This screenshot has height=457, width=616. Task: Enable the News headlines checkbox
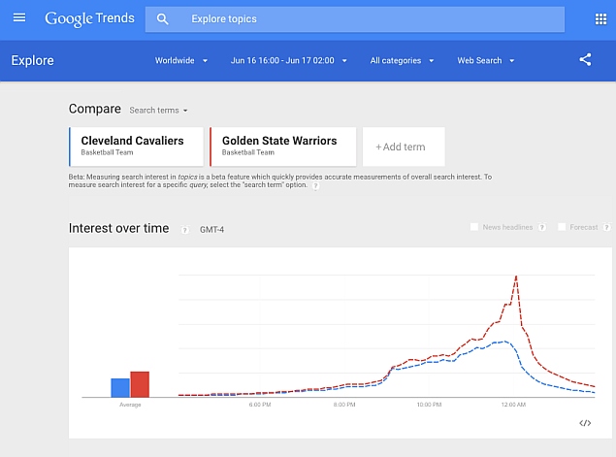click(x=474, y=227)
